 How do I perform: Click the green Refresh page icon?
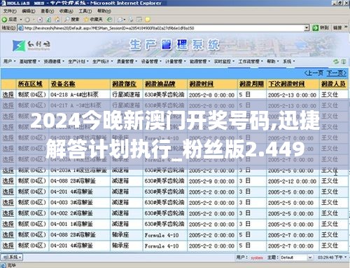pos(48,20)
